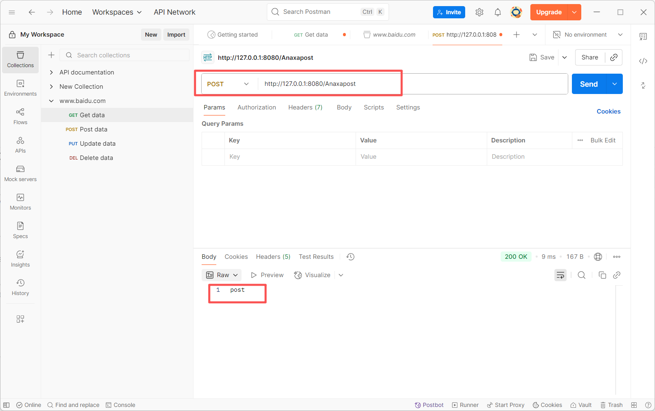
Task: Toggle line wrap in response body
Action: coord(560,275)
